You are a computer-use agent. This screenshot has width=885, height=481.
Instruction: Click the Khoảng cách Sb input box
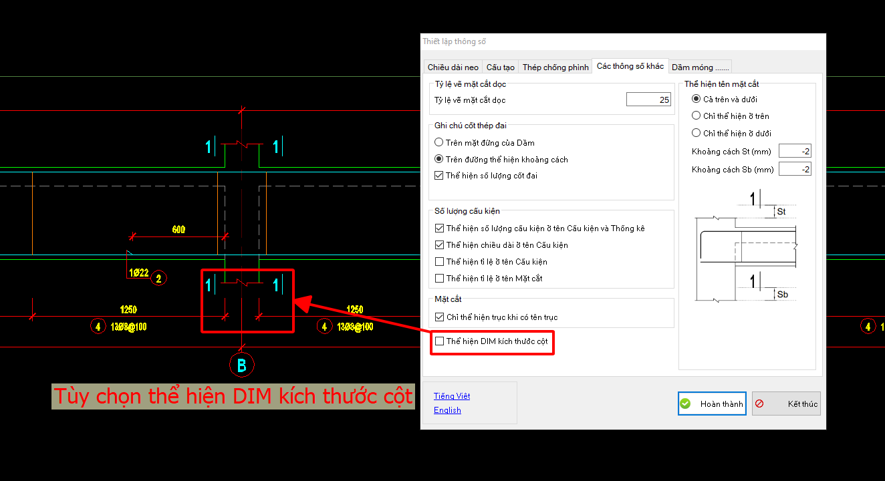tap(795, 169)
